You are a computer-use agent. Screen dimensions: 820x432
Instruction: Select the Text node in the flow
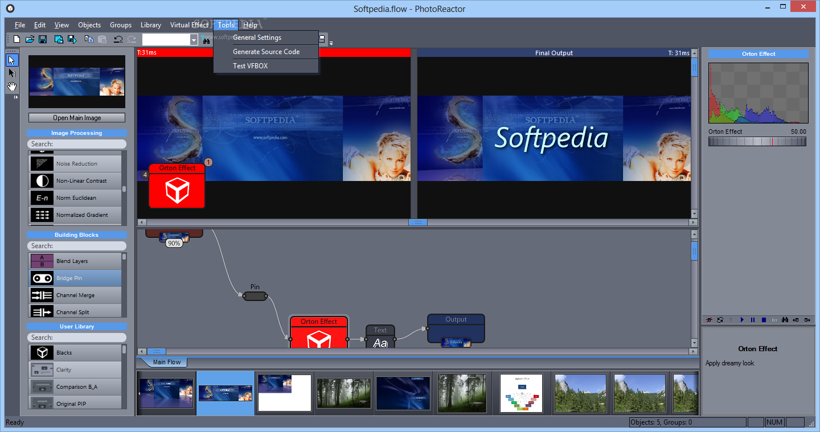(x=380, y=336)
